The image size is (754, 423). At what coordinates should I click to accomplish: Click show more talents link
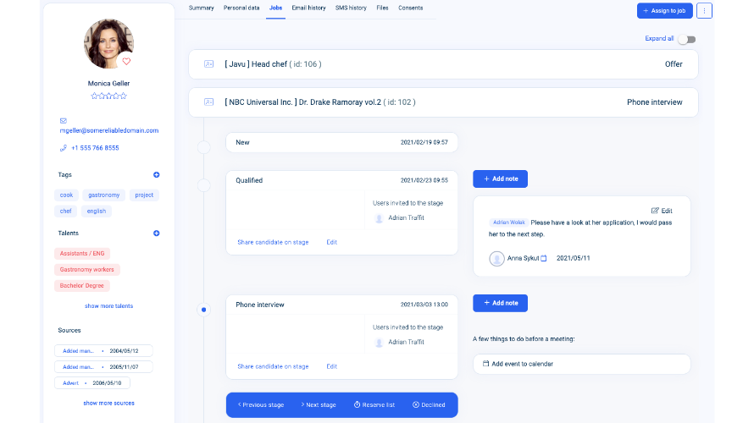[108, 306]
